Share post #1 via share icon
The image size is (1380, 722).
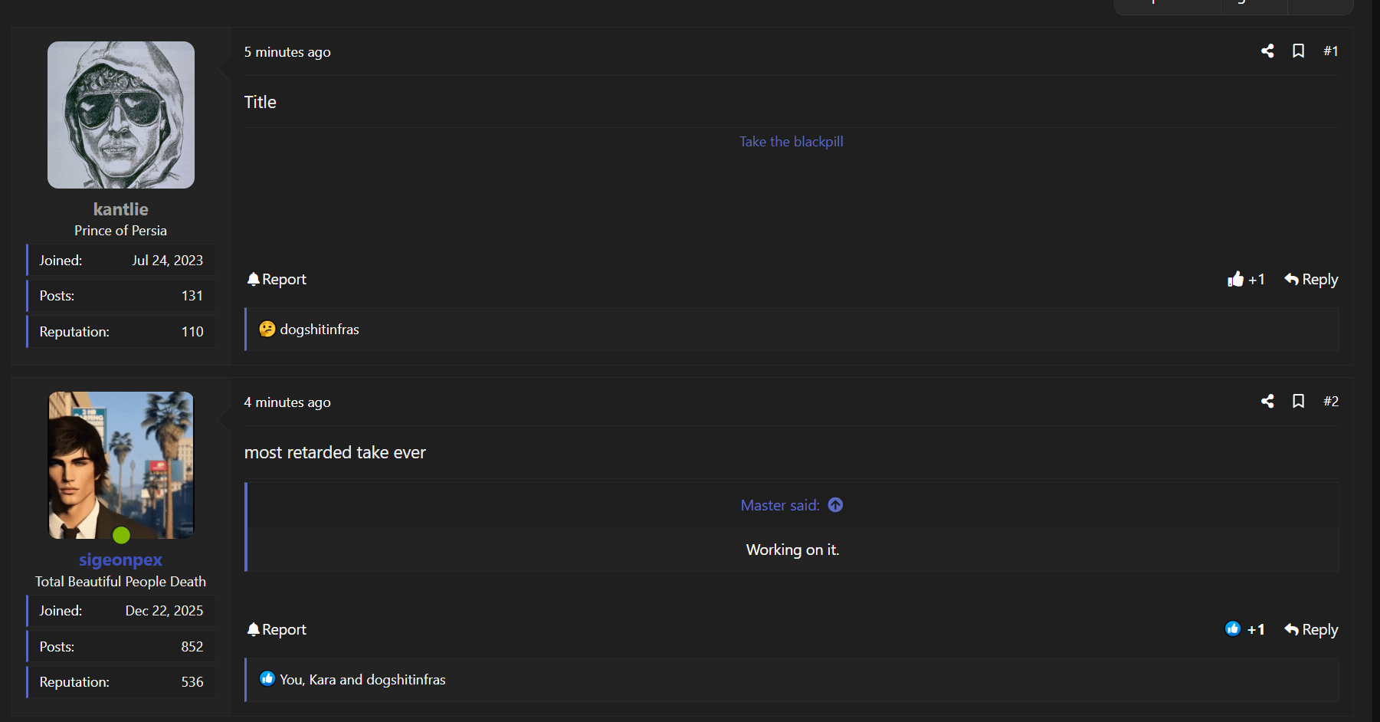coord(1267,51)
